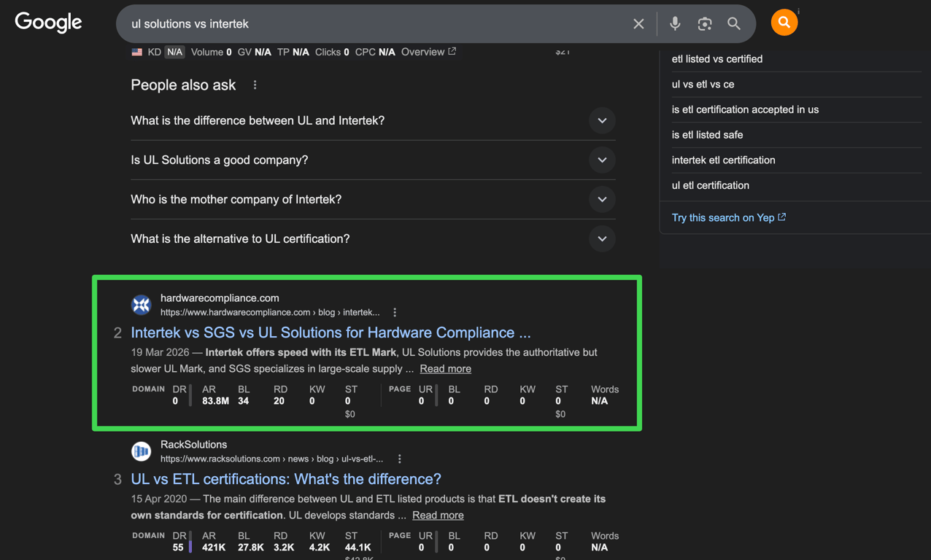Expand 'What is the difference between UL and Intertek?'
931x560 pixels.
point(373,121)
